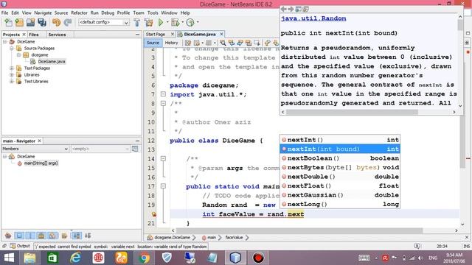The height and width of the screenshot is (265, 472).
Task: Click the Profile Project icon
Action: [190, 22]
